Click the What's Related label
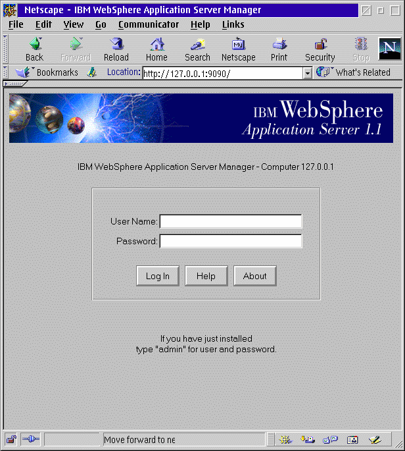The image size is (405, 451). (x=363, y=72)
